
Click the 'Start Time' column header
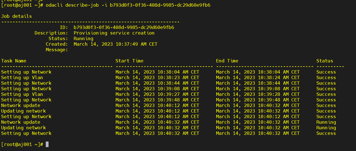[129, 61]
